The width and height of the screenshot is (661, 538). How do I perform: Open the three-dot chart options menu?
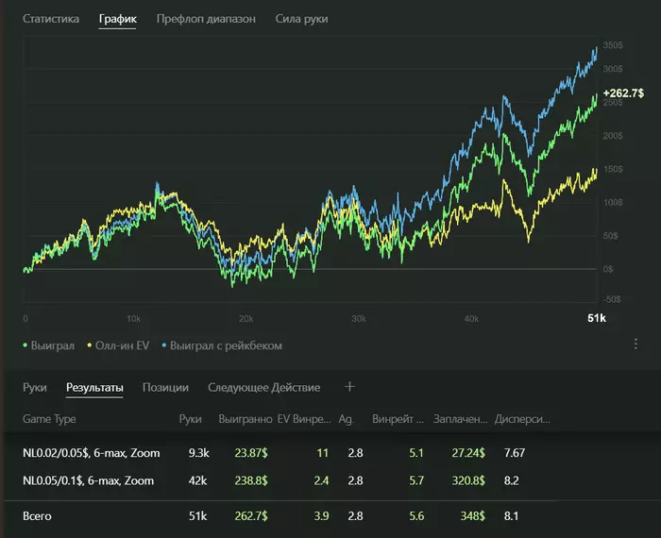pos(636,344)
